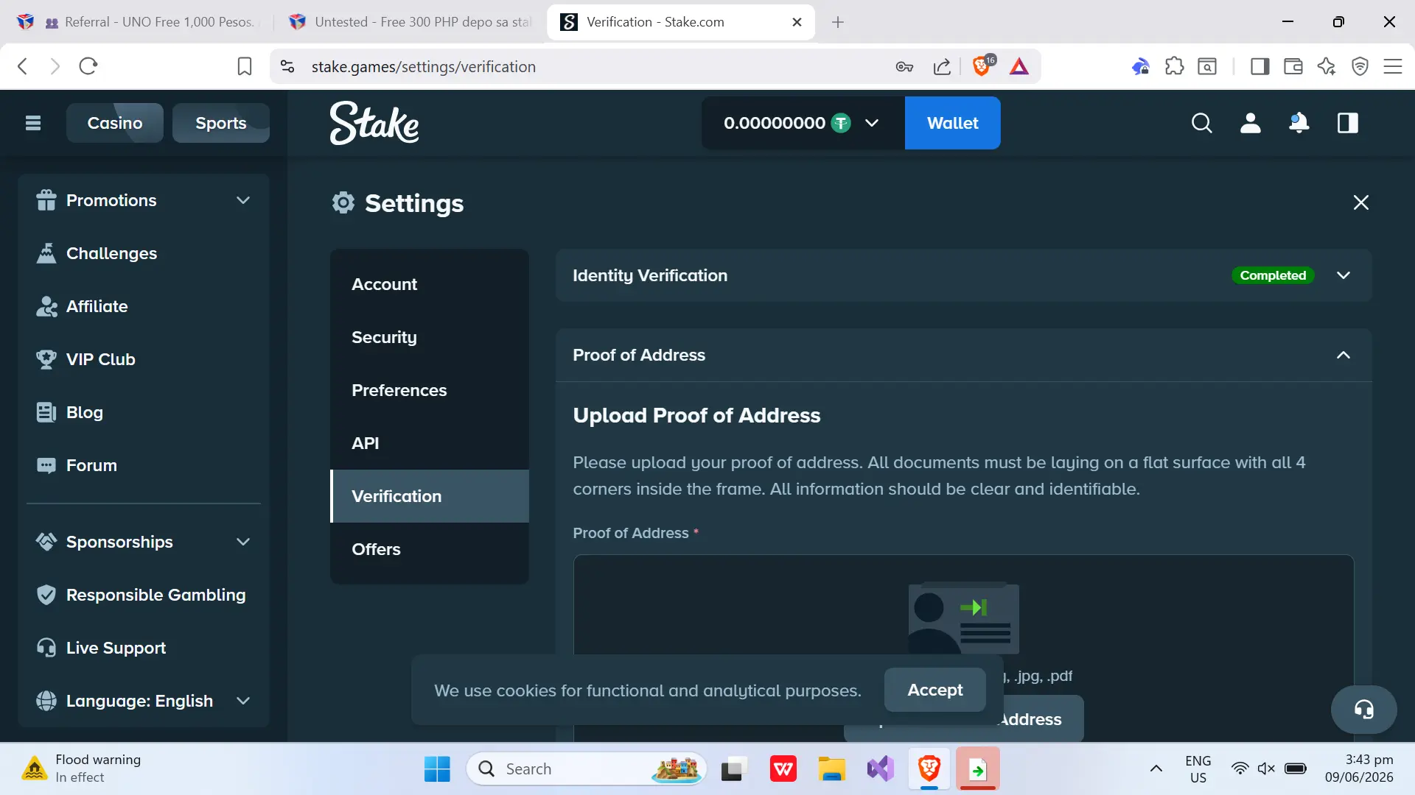
Task: Click the proof of address upload area
Action: click(963, 648)
